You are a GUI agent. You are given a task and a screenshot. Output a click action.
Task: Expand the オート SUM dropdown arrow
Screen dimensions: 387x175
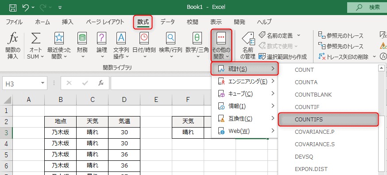[42, 57]
